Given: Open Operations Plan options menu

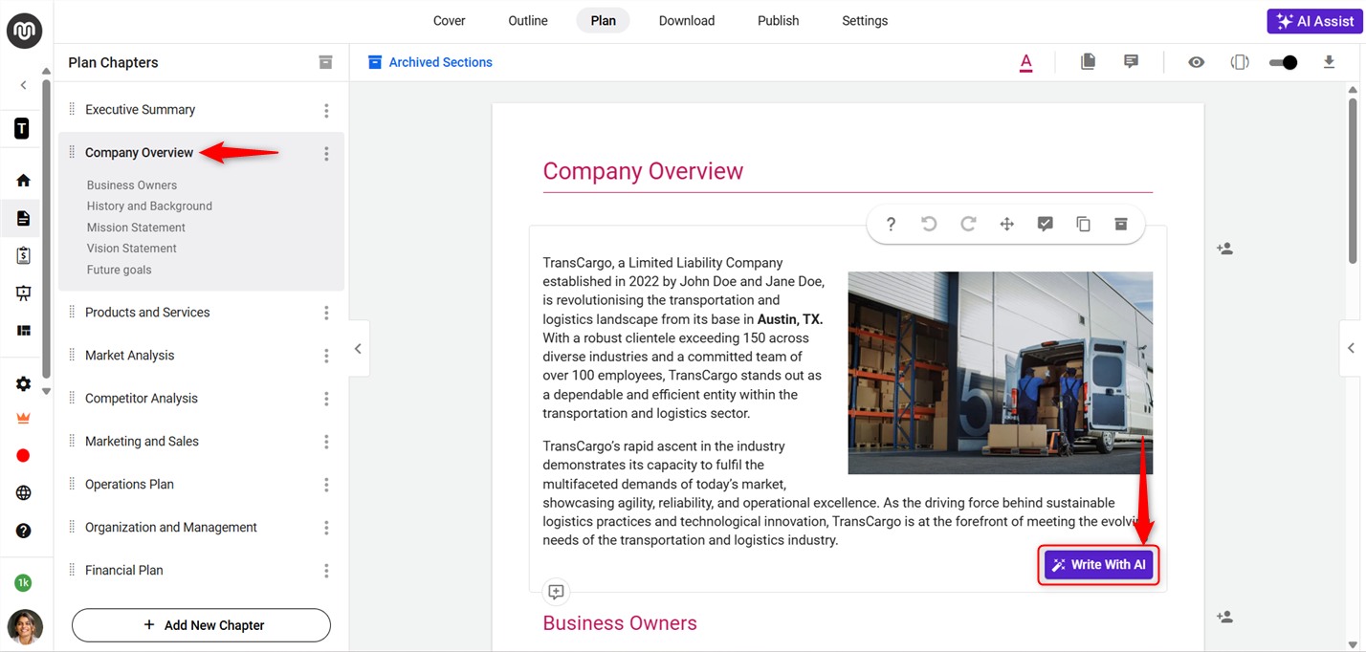Looking at the screenshot, I should (326, 485).
